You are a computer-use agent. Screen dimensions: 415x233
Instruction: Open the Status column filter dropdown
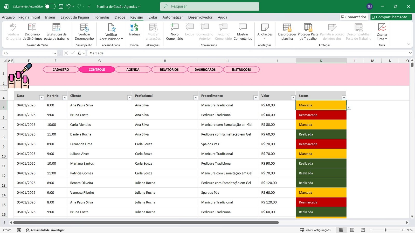(x=344, y=97)
